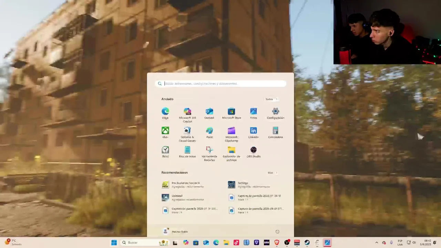441x248 pixels.
Task: Open the Photos app on taskbar
Action: [327, 242]
